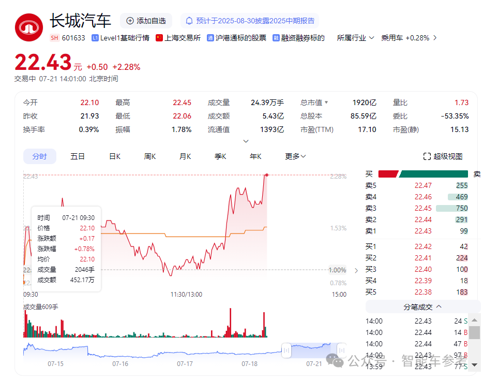Switch to the 周K chart tab
This screenshot has height=380, width=483.
[150, 156]
